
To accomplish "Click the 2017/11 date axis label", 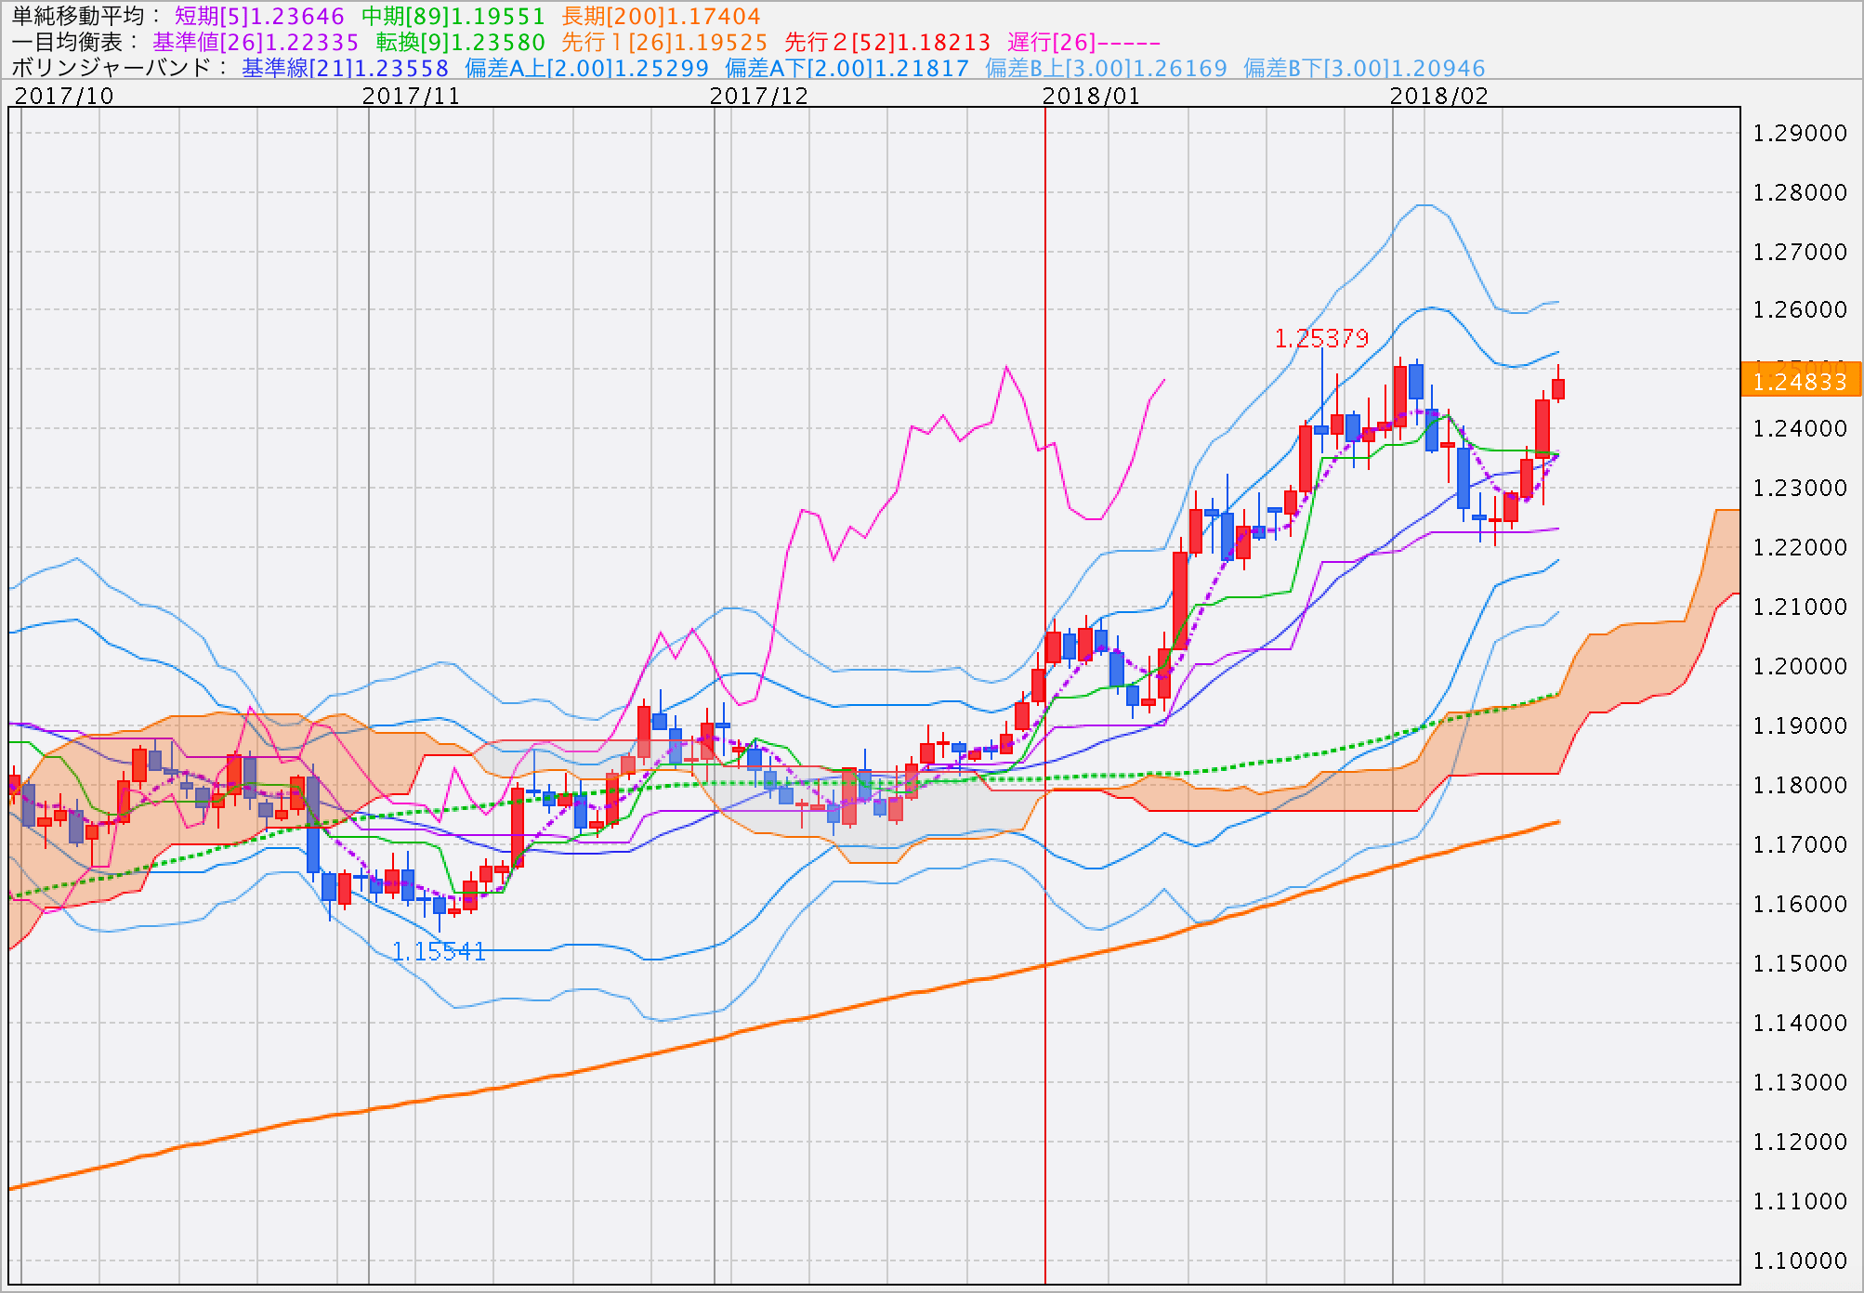I will [411, 96].
